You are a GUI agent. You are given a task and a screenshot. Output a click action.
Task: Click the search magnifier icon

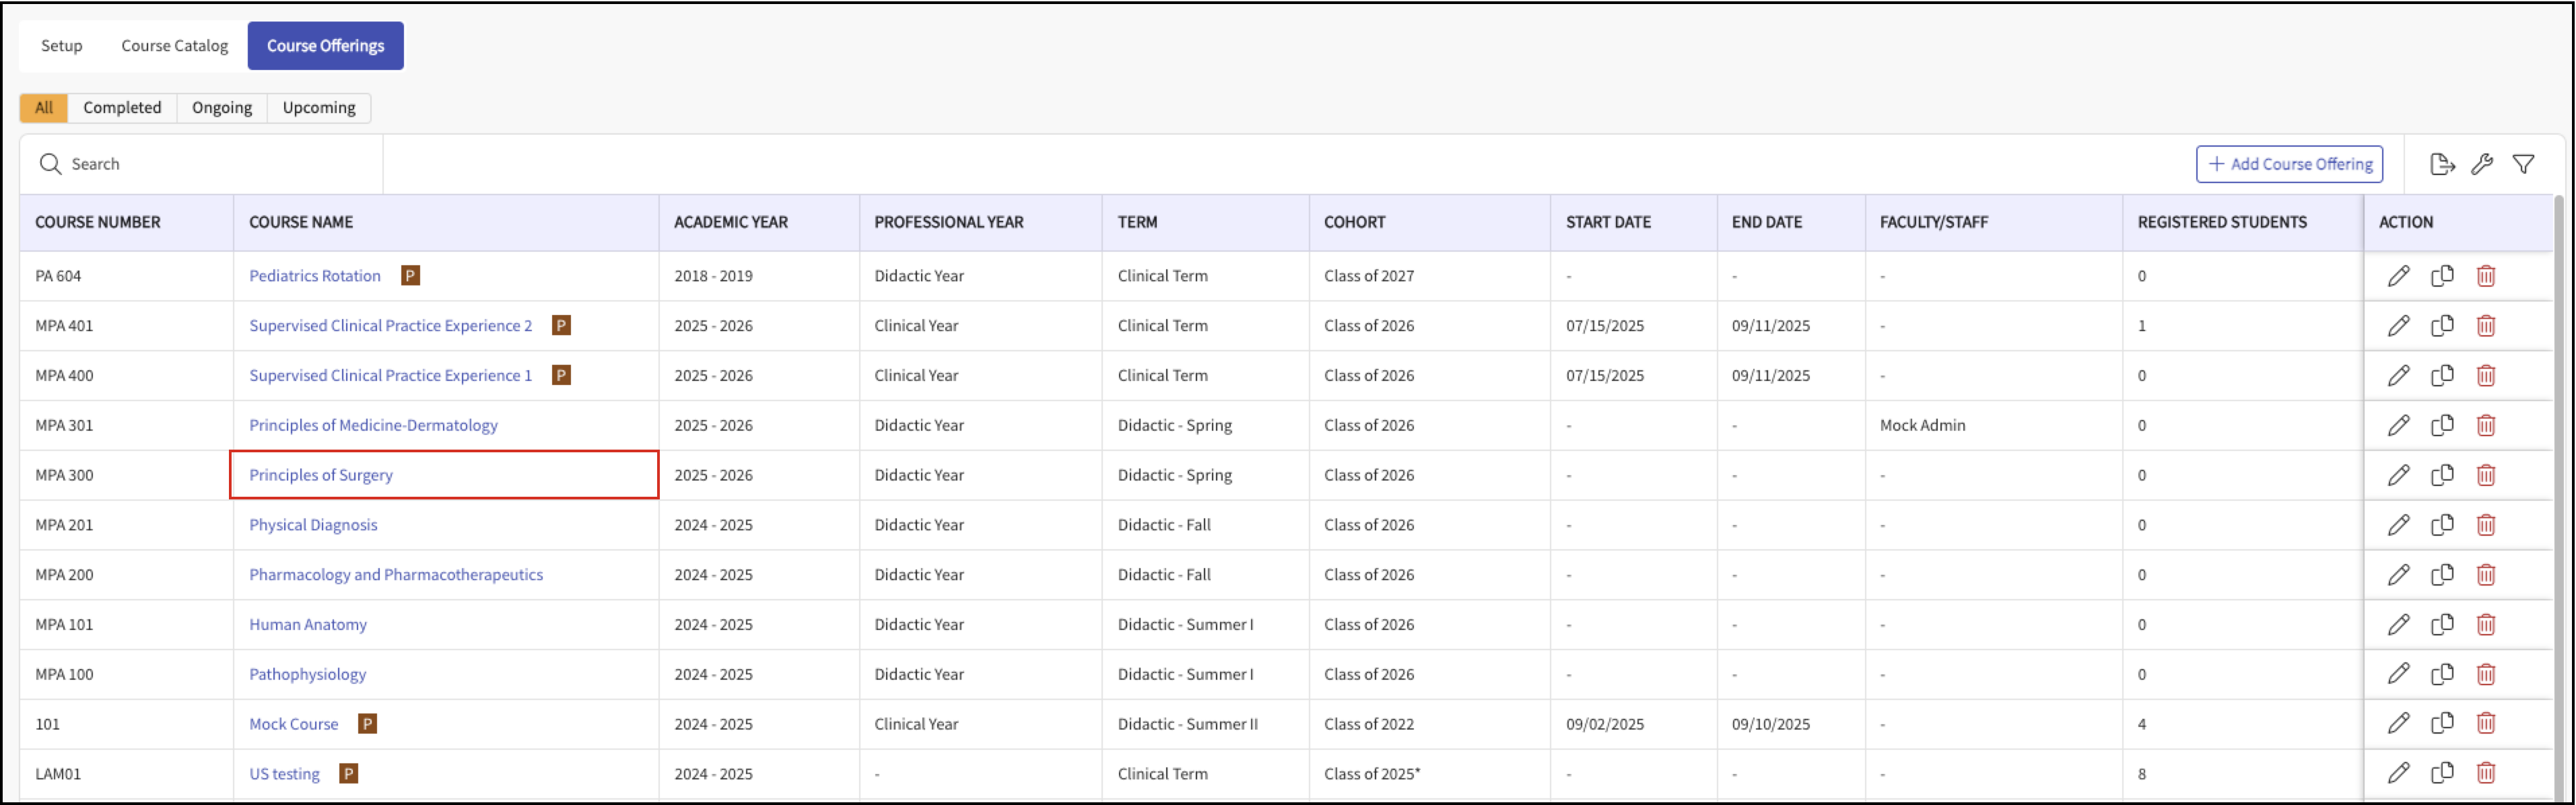50,164
